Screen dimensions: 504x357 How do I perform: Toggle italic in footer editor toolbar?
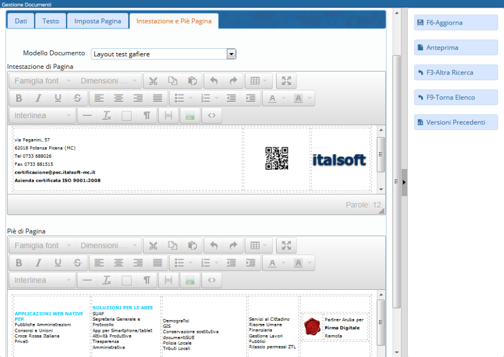tap(38, 263)
